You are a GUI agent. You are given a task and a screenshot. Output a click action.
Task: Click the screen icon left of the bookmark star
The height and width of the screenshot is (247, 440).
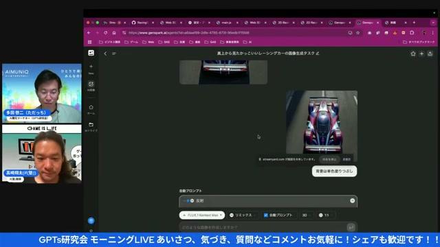pos(350,33)
